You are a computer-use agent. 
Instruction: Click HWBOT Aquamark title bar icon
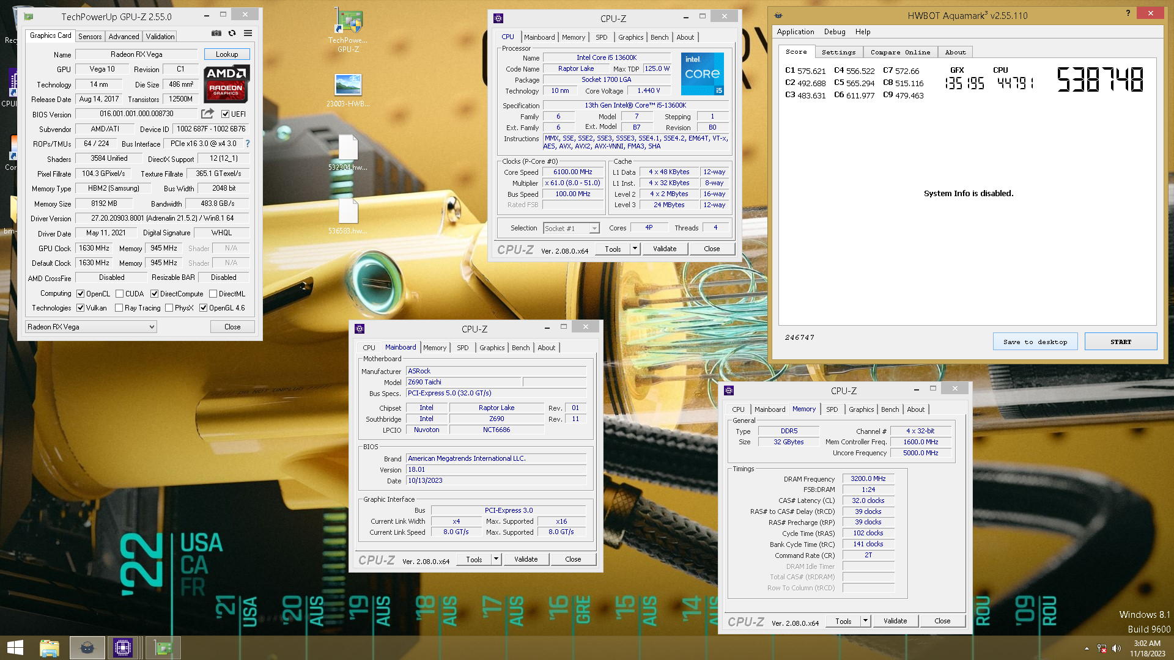[x=778, y=15]
